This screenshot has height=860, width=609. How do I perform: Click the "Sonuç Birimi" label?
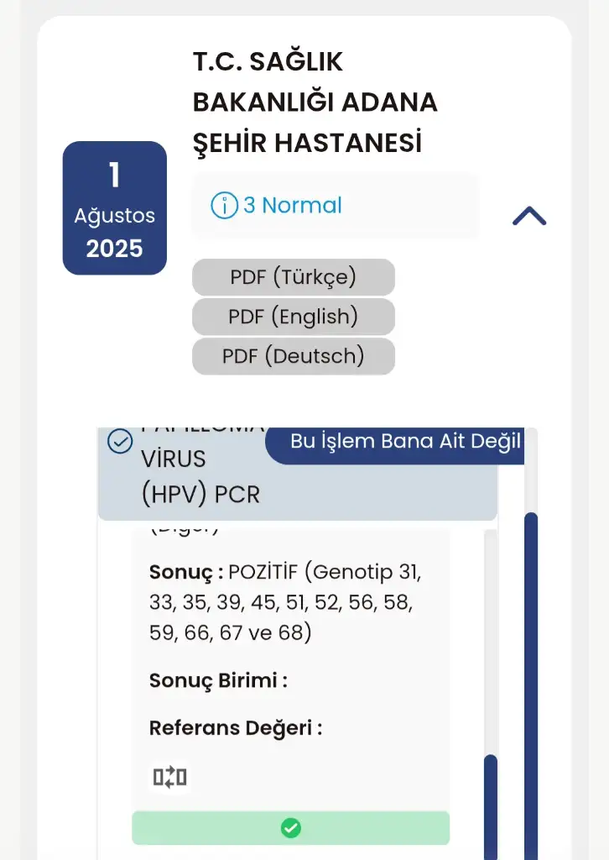[x=218, y=680]
